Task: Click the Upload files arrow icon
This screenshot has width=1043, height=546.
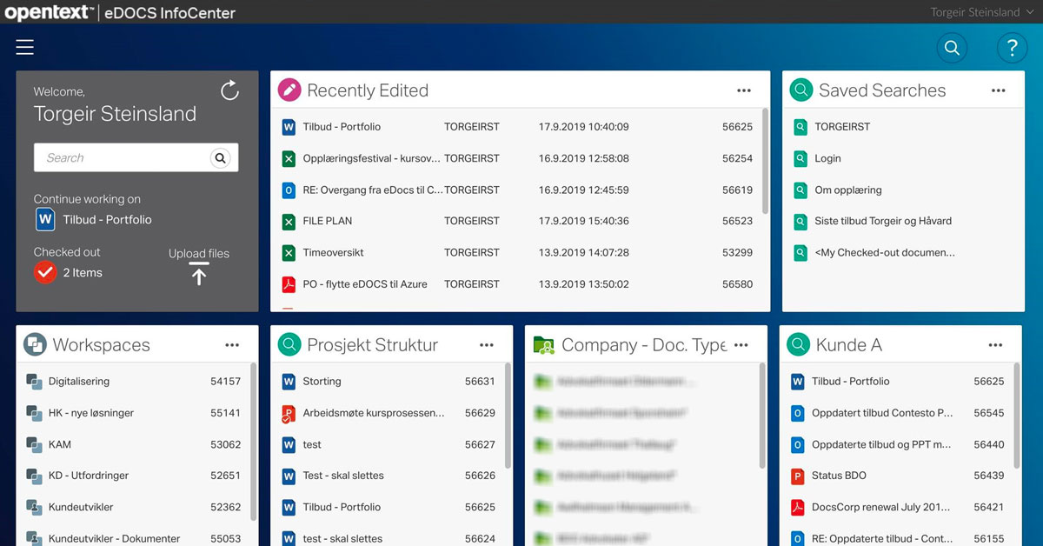Action: pyautogui.click(x=199, y=276)
